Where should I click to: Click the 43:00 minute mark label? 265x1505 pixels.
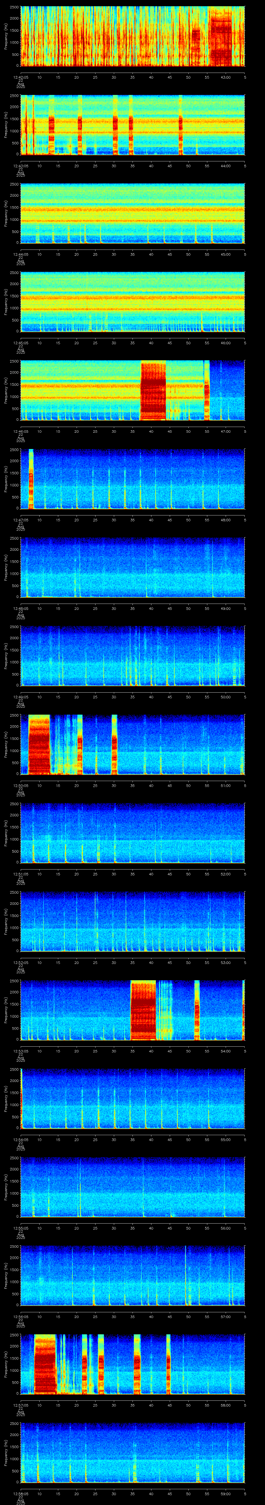click(x=226, y=77)
